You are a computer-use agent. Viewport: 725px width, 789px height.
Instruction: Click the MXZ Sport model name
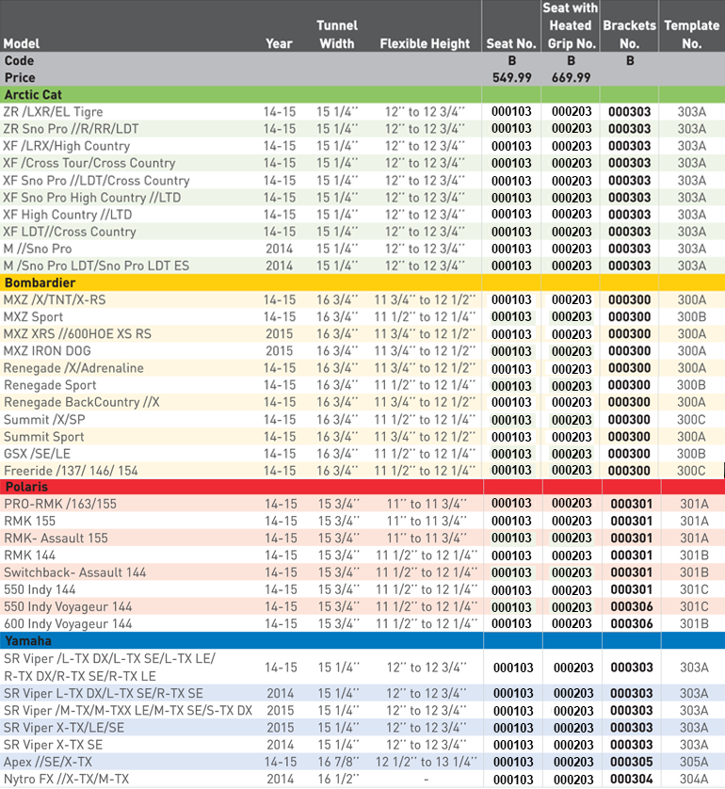tap(33, 317)
